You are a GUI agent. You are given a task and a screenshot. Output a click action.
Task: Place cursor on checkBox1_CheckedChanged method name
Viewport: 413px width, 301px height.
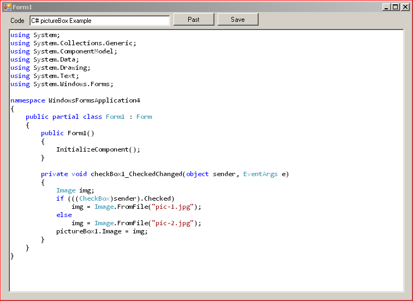tap(136, 174)
